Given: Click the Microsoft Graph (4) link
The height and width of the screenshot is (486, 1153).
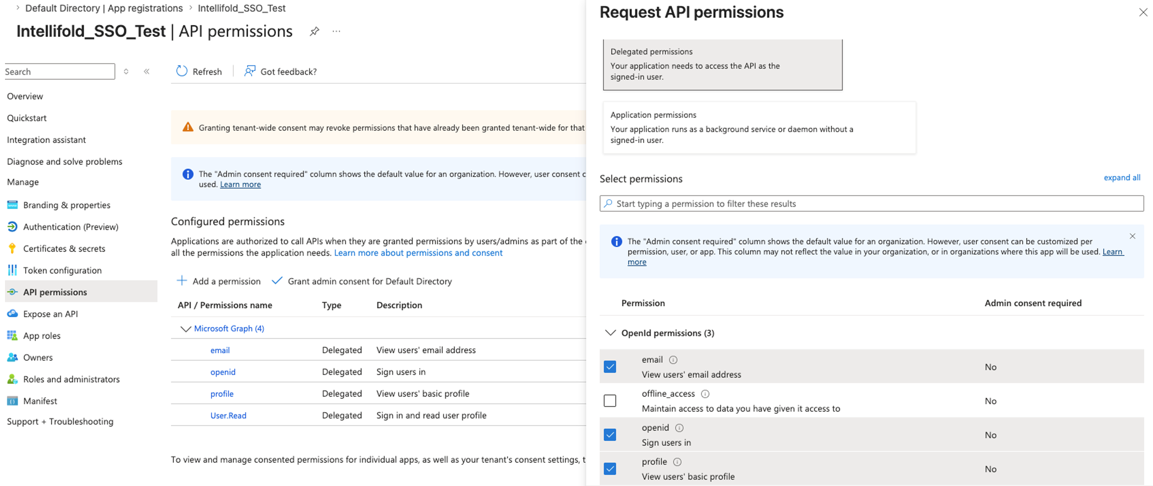Looking at the screenshot, I should point(229,329).
